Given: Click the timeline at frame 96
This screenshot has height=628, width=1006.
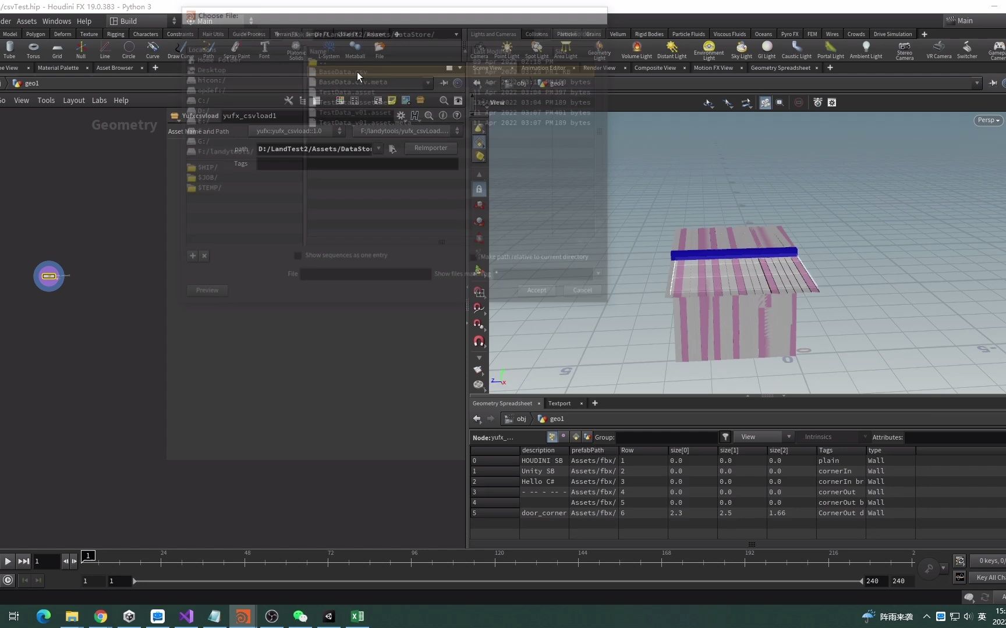Looking at the screenshot, I should tap(412, 562).
